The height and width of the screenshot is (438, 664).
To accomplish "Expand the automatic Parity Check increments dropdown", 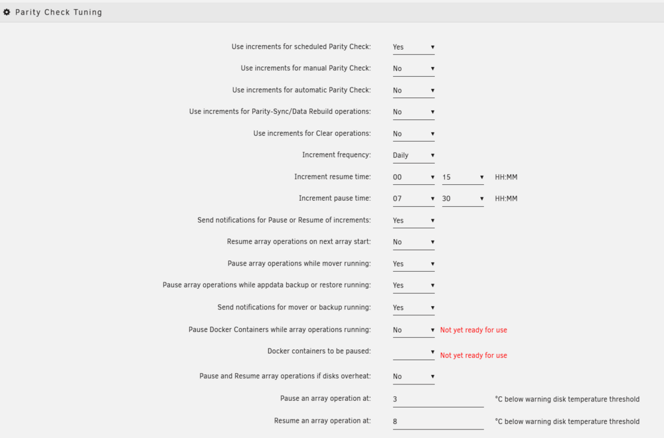I will [x=413, y=91].
